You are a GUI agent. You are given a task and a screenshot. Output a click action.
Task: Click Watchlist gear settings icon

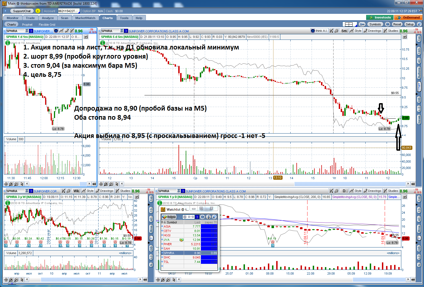pos(185,217)
